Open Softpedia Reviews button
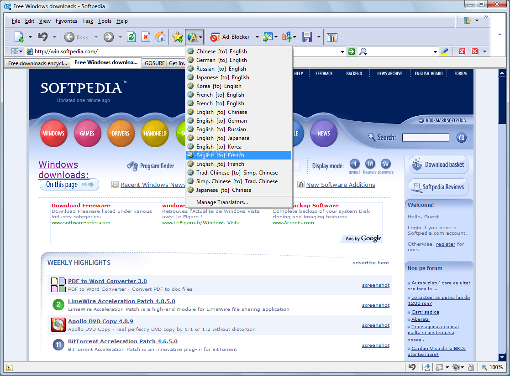Screen dimensions: 510x376 click(438, 187)
